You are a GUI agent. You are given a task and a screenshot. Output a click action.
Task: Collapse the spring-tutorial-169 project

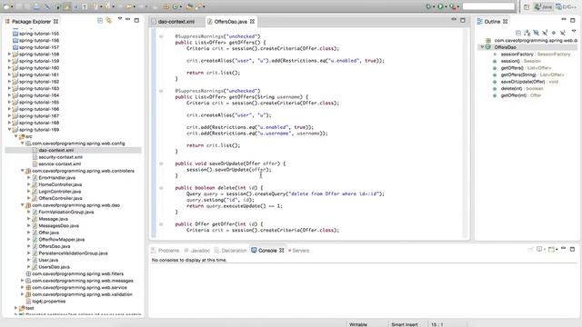[10, 130]
